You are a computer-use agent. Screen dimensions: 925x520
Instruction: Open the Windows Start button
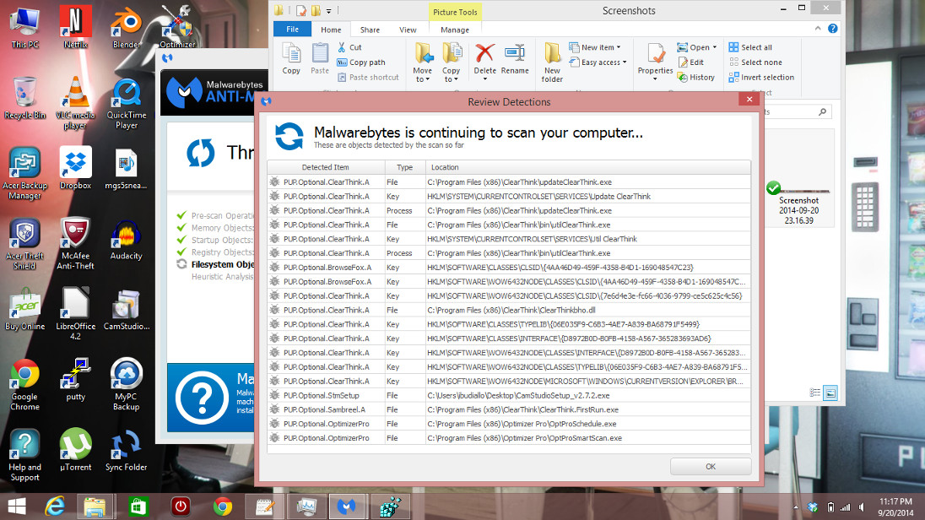[17, 506]
